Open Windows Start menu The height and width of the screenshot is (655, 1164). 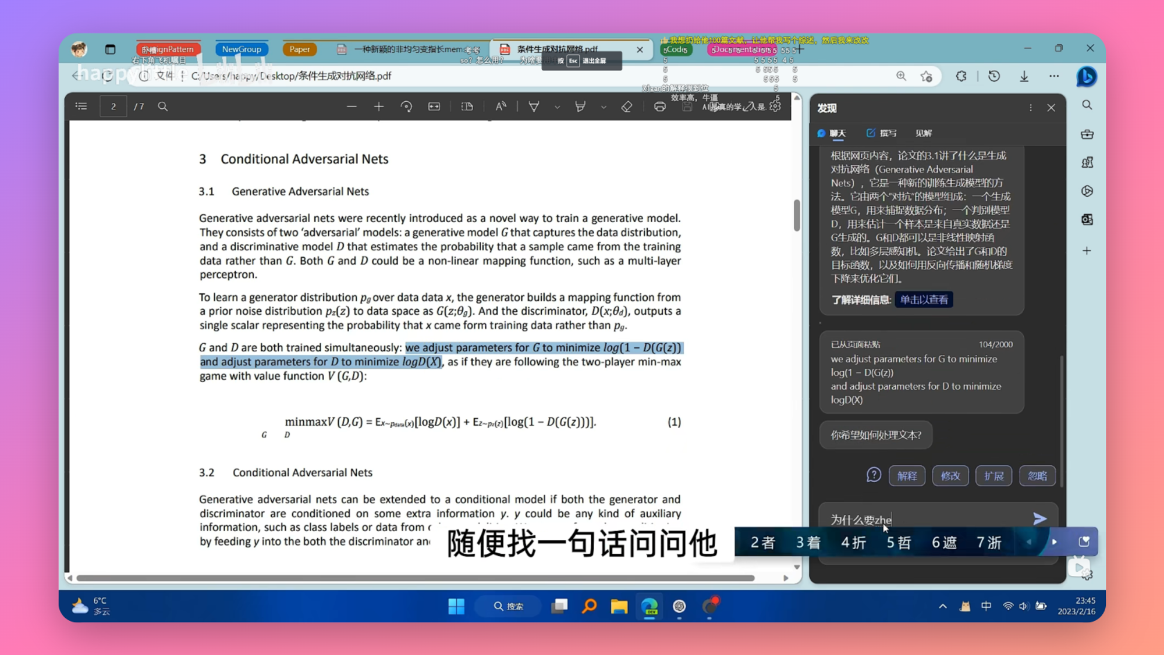click(456, 606)
